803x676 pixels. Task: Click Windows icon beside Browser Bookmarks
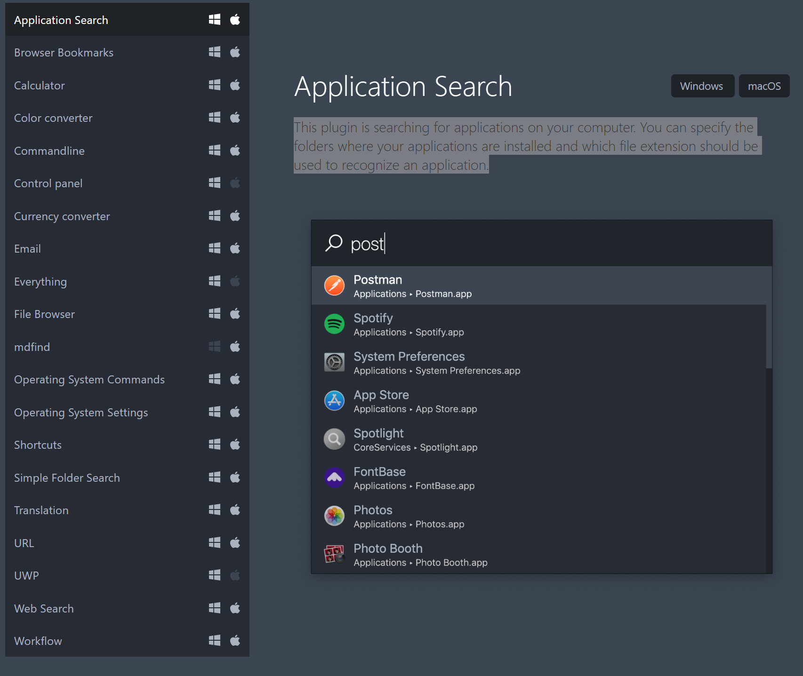click(x=215, y=52)
